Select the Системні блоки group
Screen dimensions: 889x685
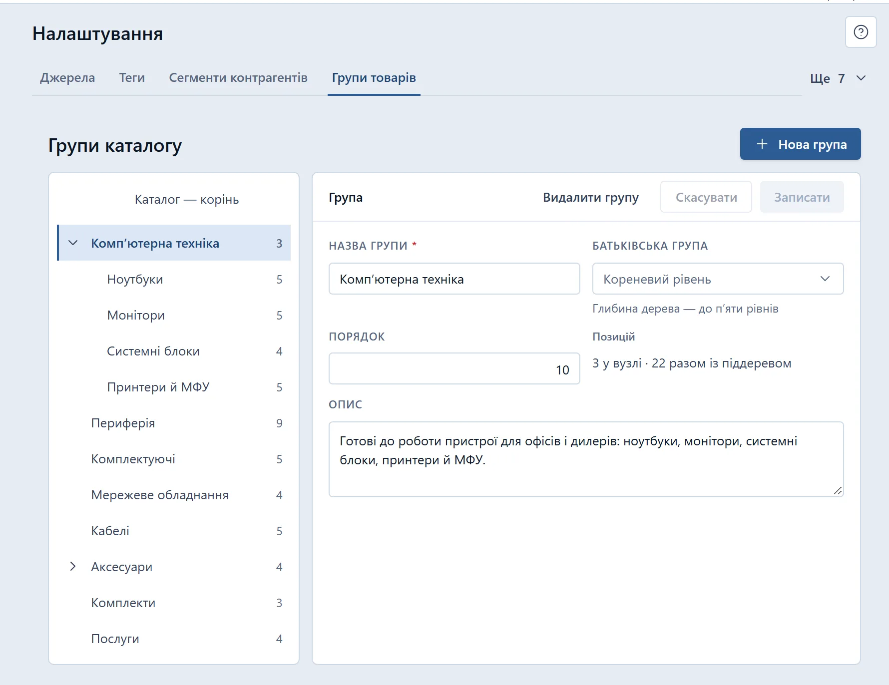pos(174,351)
